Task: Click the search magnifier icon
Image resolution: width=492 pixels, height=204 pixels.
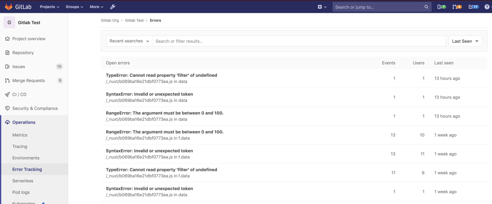Action: 426,7
